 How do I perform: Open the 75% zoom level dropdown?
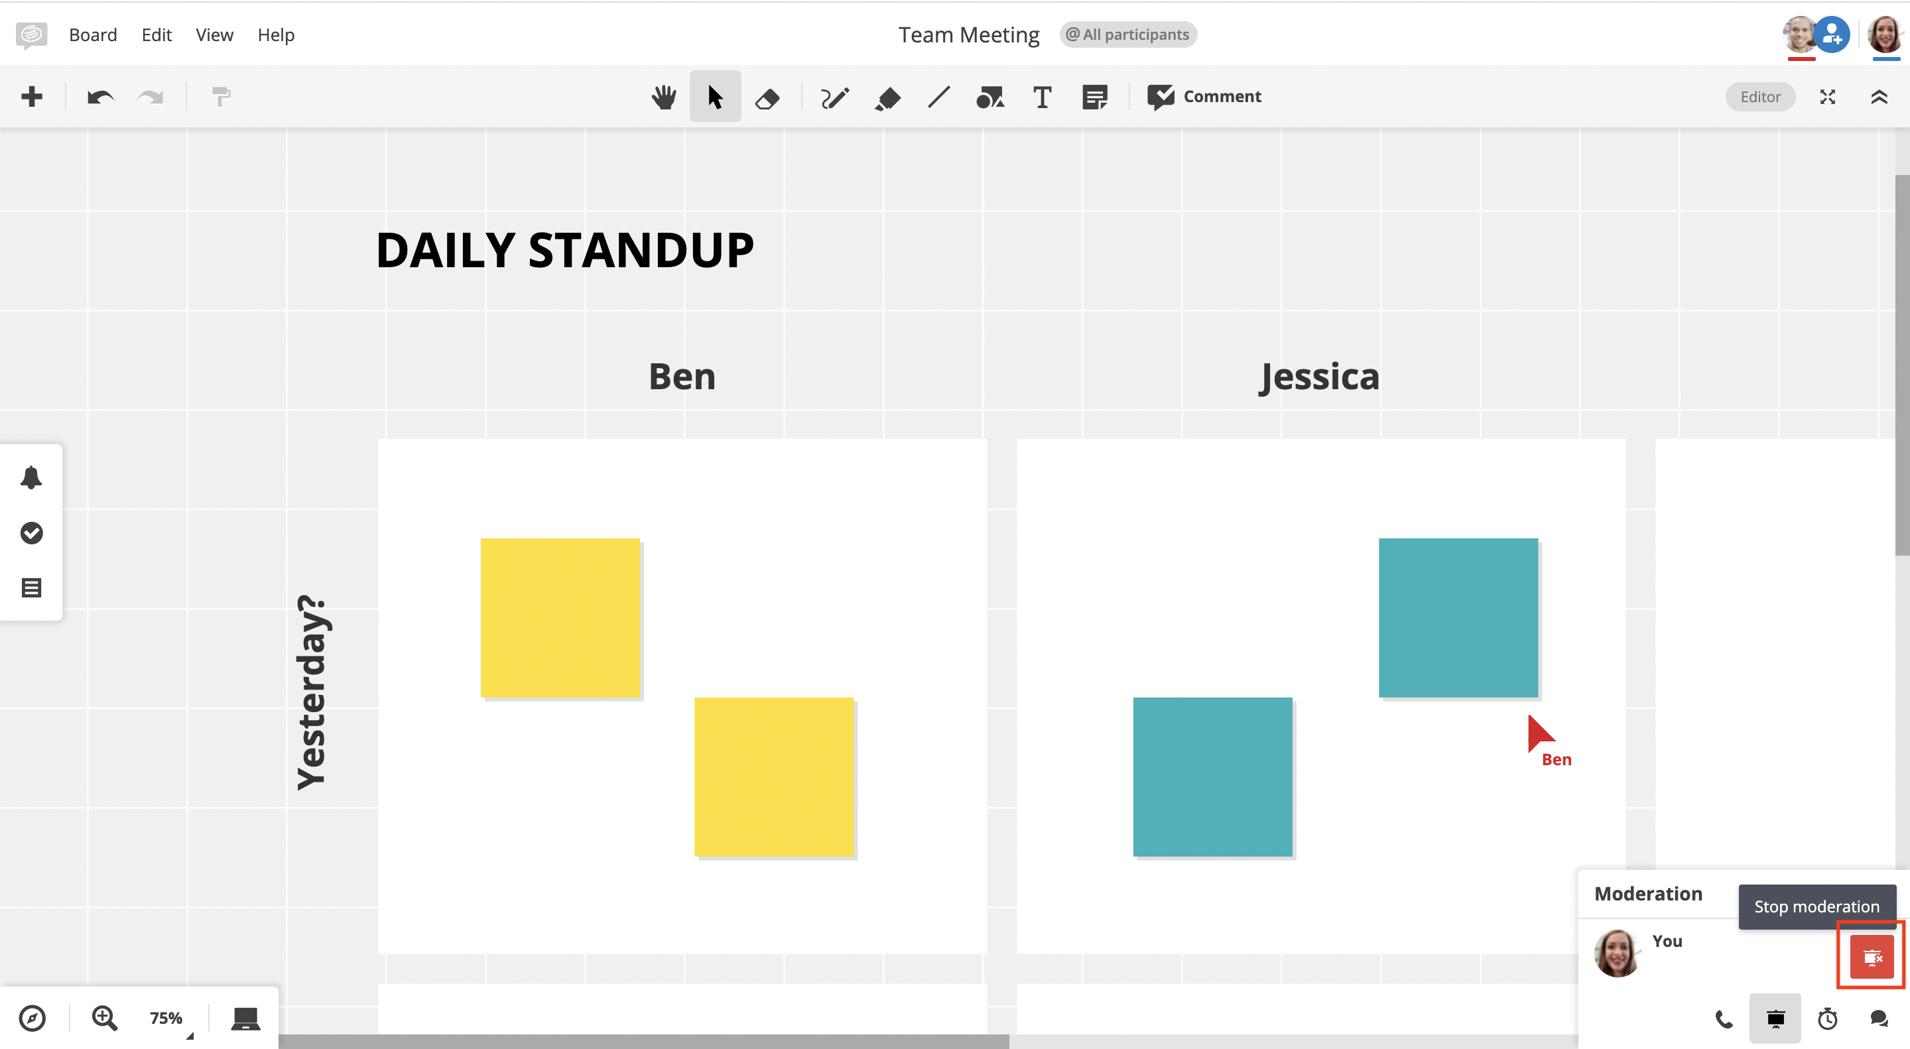coord(166,1018)
